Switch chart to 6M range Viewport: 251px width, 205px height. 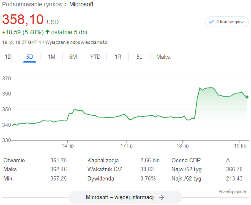[x=73, y=57]
